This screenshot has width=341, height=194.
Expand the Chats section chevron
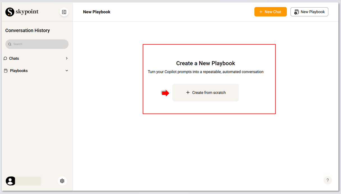67,59
